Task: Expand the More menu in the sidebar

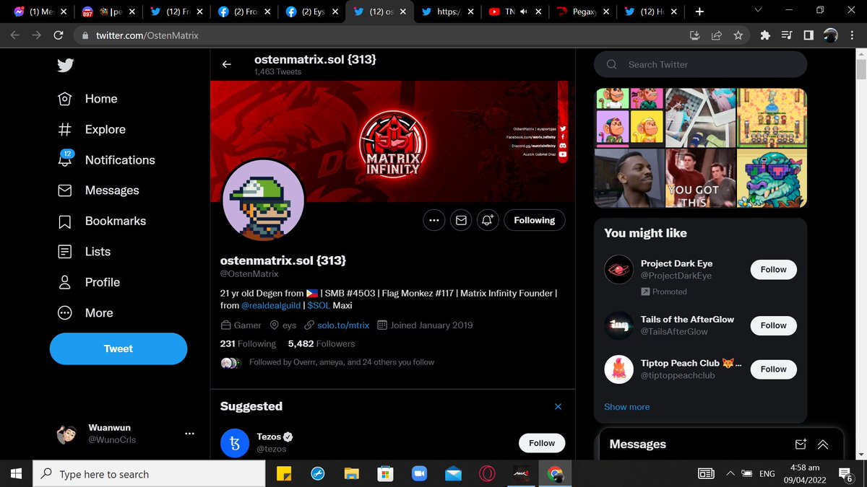Action: point(85,313)
